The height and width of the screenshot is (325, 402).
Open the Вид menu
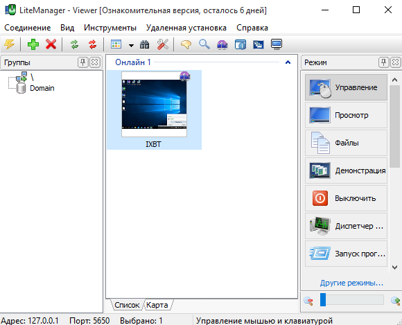coord(67,28)
